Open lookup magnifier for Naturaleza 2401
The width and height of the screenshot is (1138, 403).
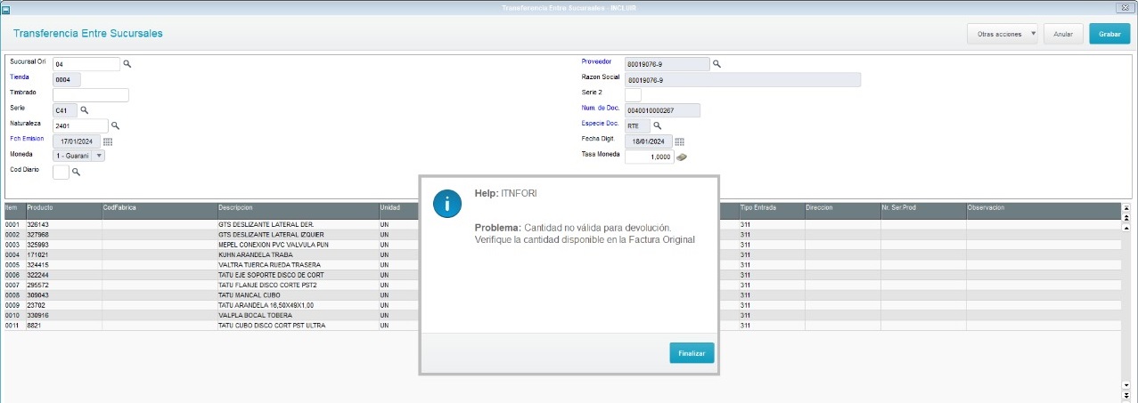[x=116, y=125]
